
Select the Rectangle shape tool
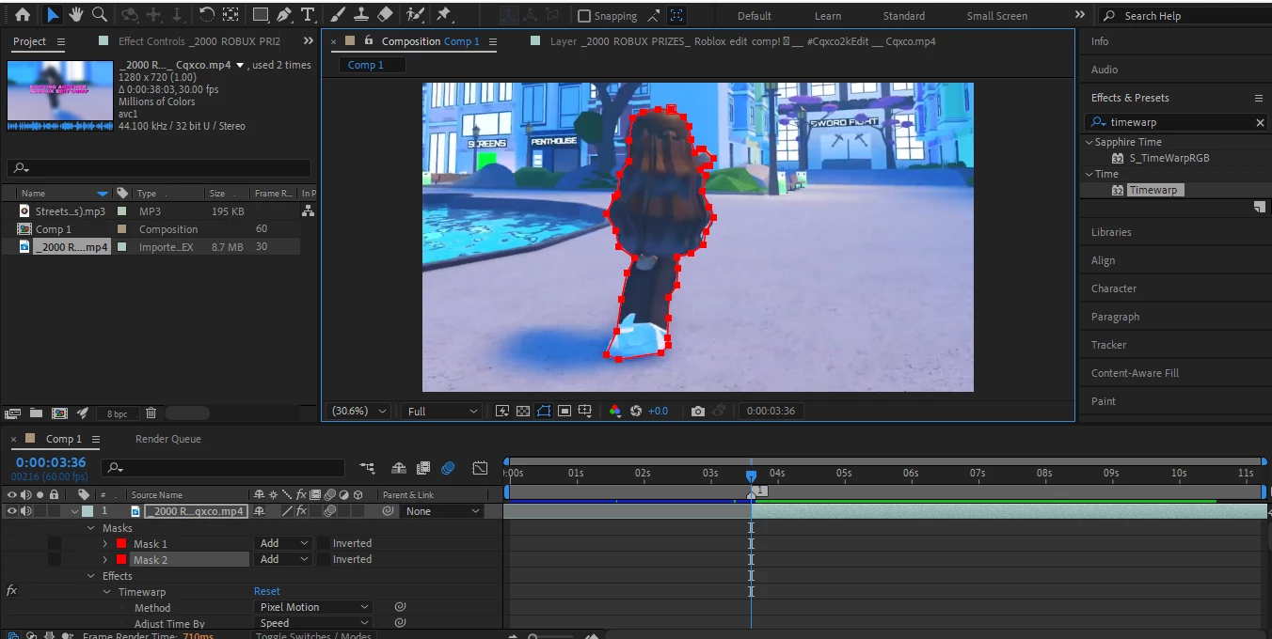coord(261,15)
